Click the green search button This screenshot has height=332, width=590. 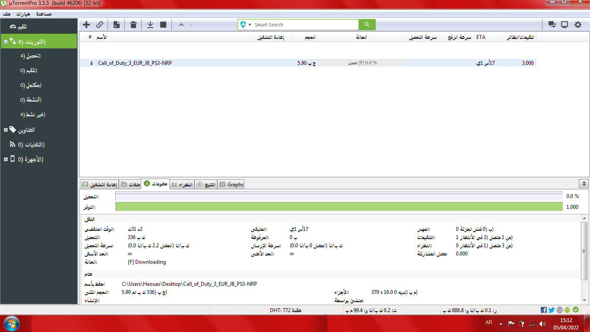367,25
